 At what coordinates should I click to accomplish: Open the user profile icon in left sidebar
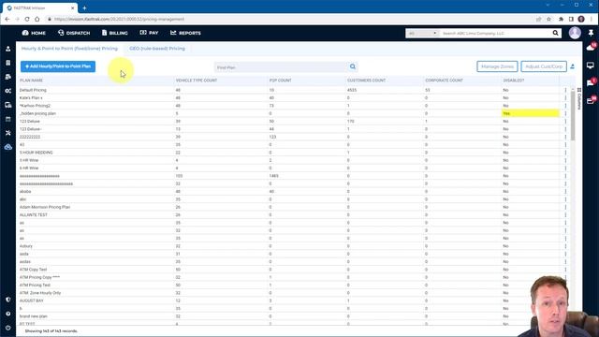pyautogui.click(x=8, y=49)
